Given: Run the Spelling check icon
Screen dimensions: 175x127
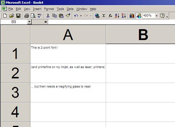Looking at the screenshot, I should pyautogui.click(x=40, y=16).
